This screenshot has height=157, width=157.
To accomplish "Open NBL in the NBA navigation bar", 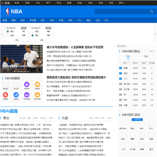I will [106, 20].
